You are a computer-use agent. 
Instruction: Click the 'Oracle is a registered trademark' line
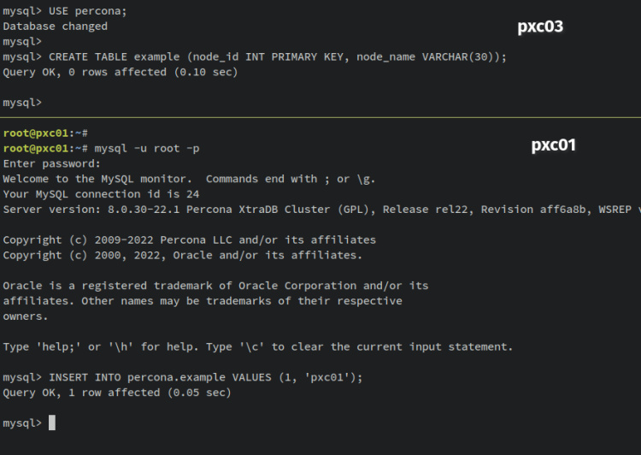click(x=215, y=286)
